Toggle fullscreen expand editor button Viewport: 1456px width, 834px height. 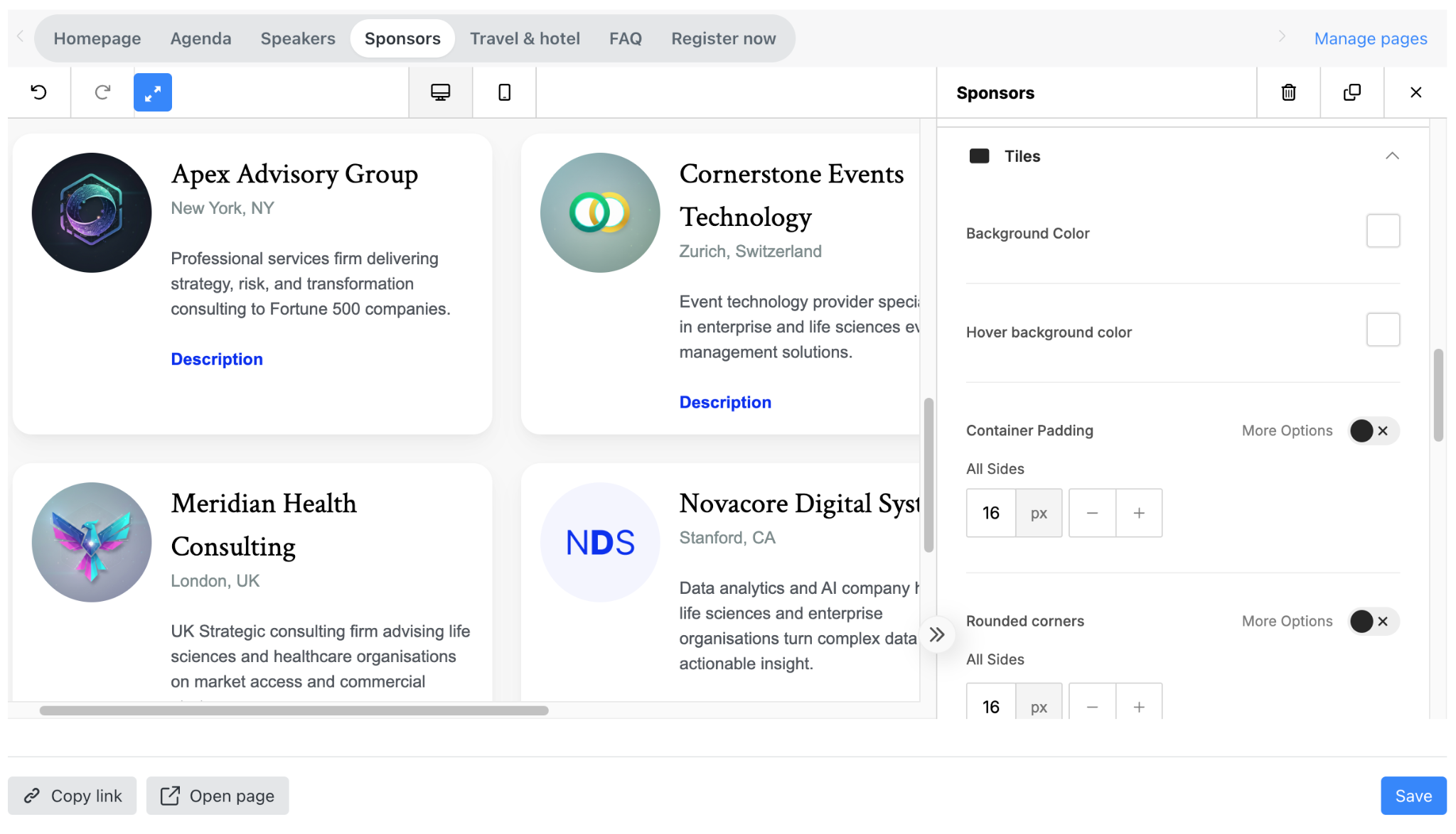153,92
